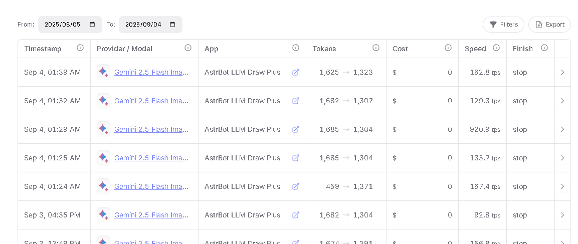Viewport: 578px width, 244px height.
Task: Click Gemini logo icon in 01:24 AM row
Action: pyautogui.click(x=104, y=186)
